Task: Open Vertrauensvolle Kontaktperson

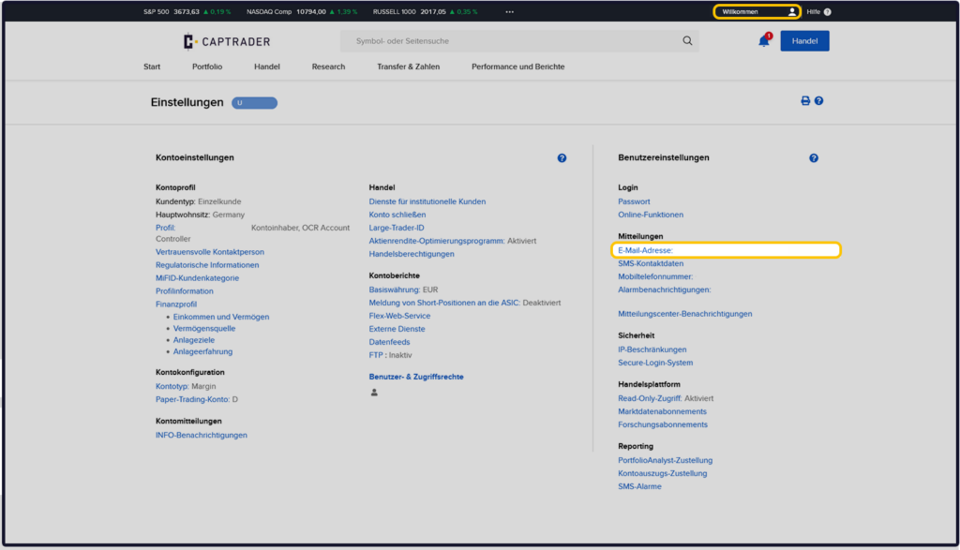Action: tap(210, 252)
